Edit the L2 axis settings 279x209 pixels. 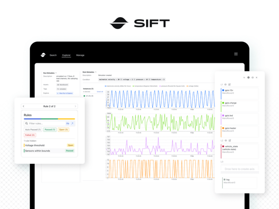point(230,140)
